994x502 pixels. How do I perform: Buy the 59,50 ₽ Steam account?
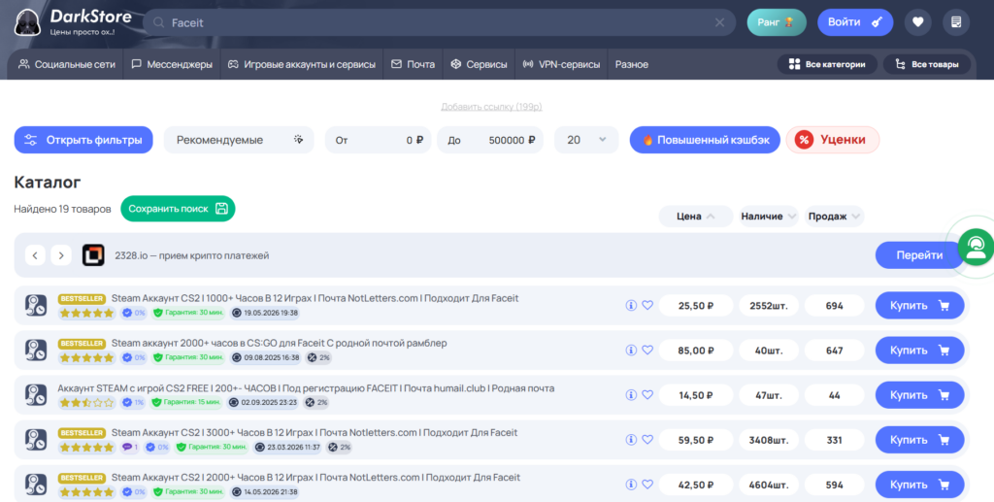pos(920,440)
